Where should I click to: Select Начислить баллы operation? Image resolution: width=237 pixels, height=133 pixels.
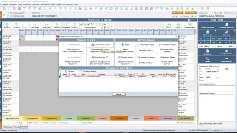[167, 45]
